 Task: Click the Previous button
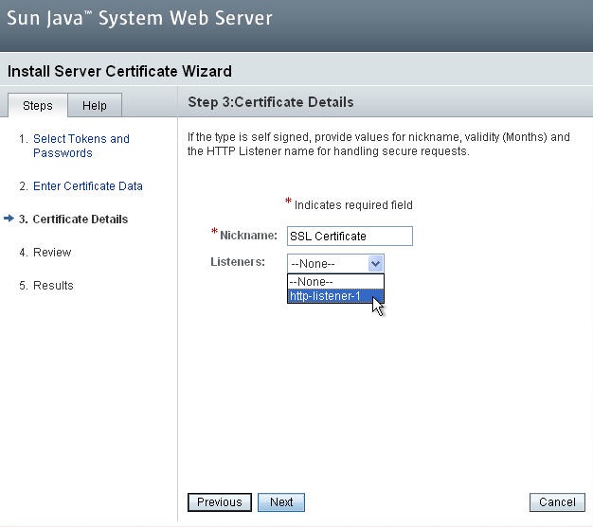click(x=220, y=502)
